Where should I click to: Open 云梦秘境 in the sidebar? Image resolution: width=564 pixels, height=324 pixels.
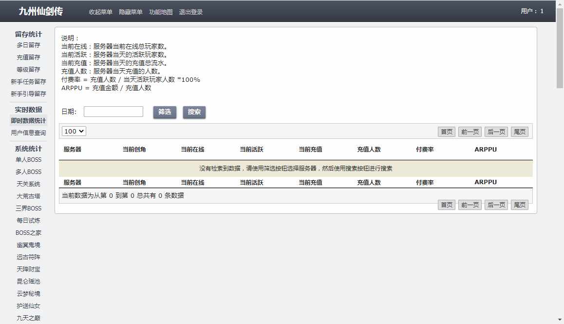click(x=28, y=294)
